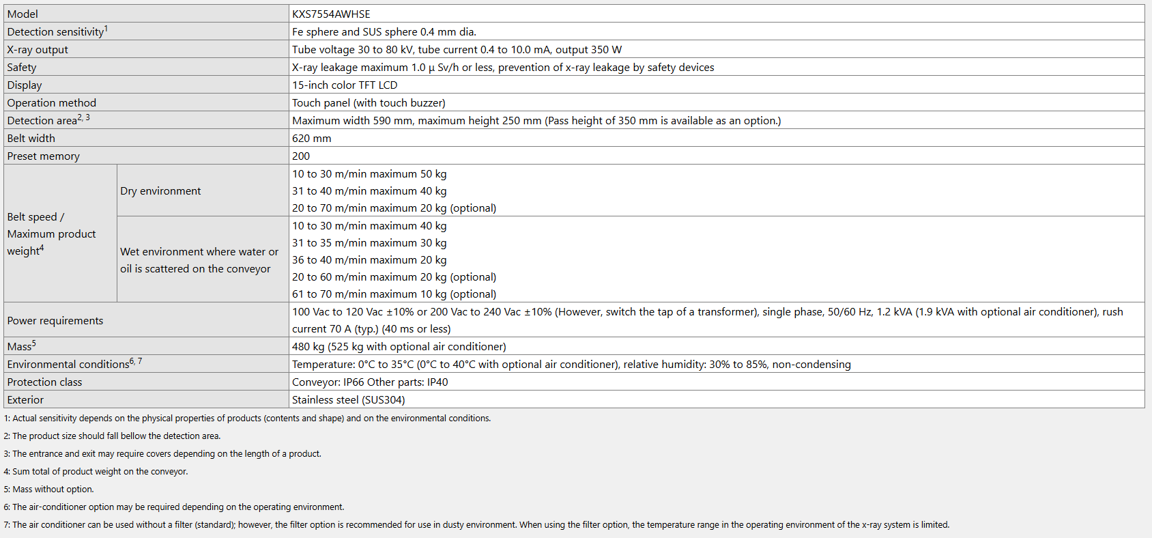Select the 31 to 35 m/min line
Image resolution: width=1152 pixels, height=538 pixels.
point(369,242)
